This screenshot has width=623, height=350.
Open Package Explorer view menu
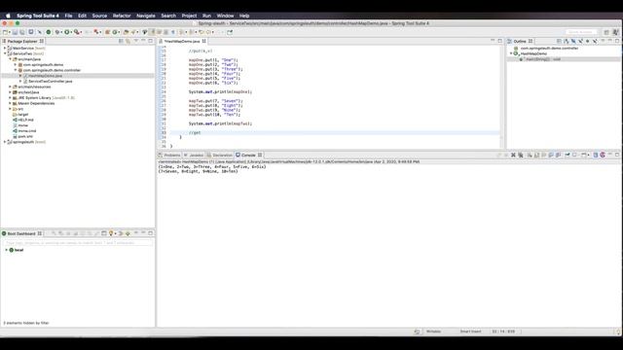click(x=136, y=41)
